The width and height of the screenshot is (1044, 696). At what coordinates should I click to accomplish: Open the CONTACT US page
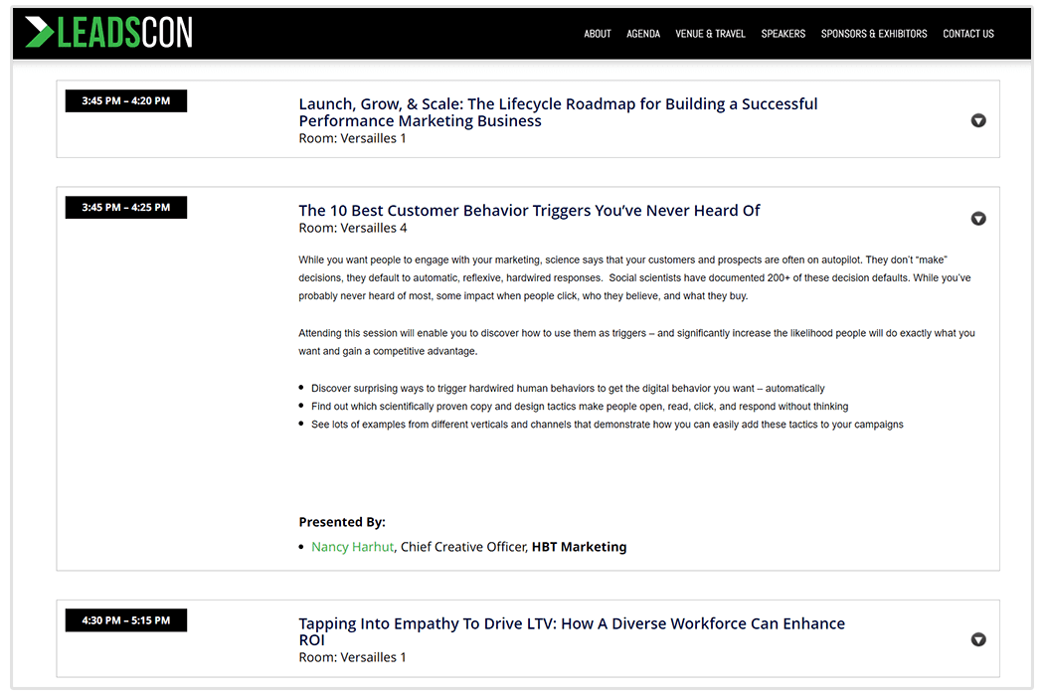pyautogui.click(x=967, y=33)
